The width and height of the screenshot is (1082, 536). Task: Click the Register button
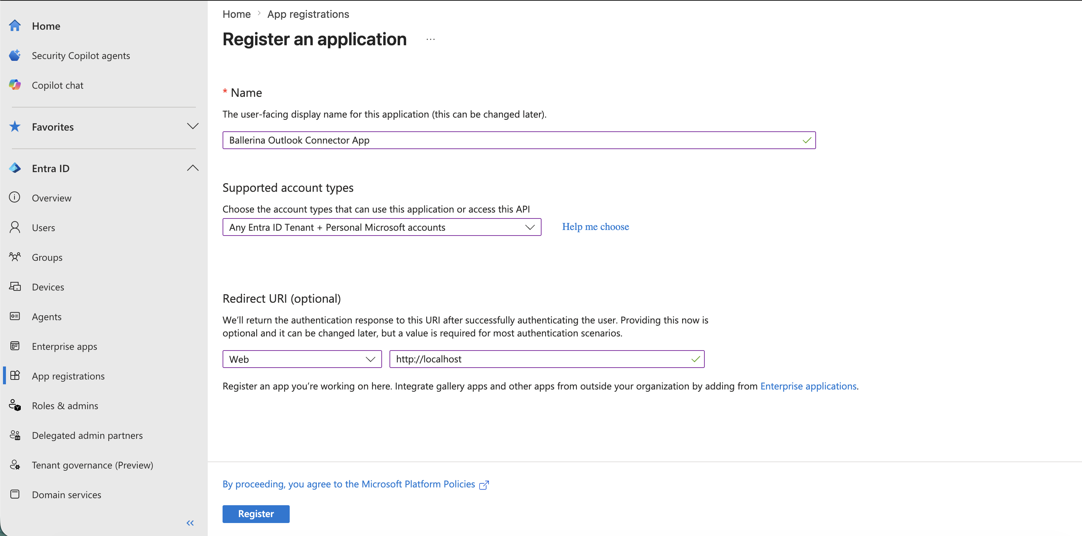pos(256,514)
